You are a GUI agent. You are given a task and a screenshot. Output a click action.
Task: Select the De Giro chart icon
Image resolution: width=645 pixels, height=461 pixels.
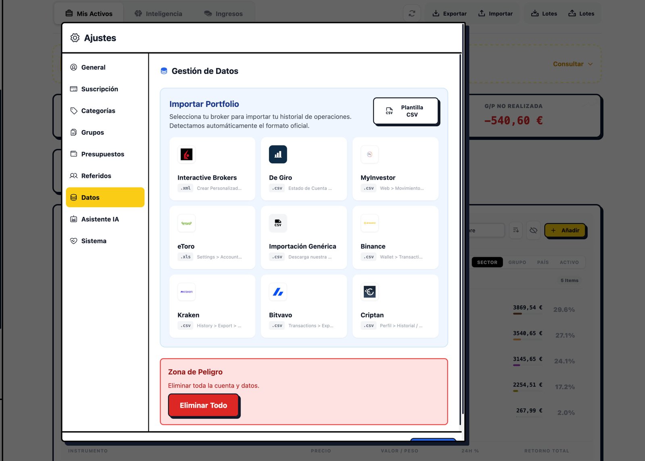pos(278,154)
